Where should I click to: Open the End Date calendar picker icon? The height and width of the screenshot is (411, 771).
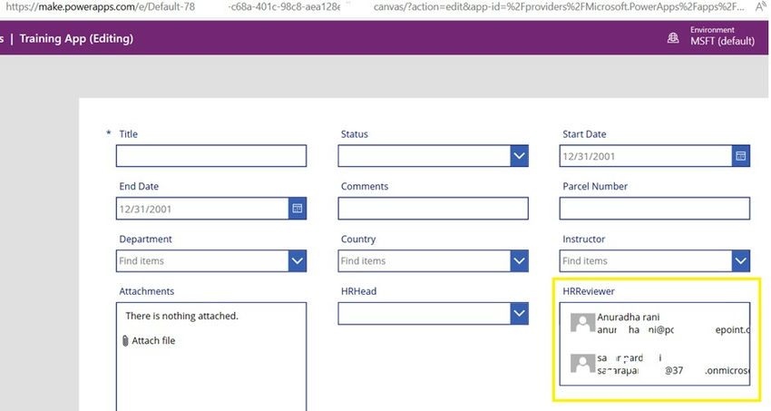[297, 209]
